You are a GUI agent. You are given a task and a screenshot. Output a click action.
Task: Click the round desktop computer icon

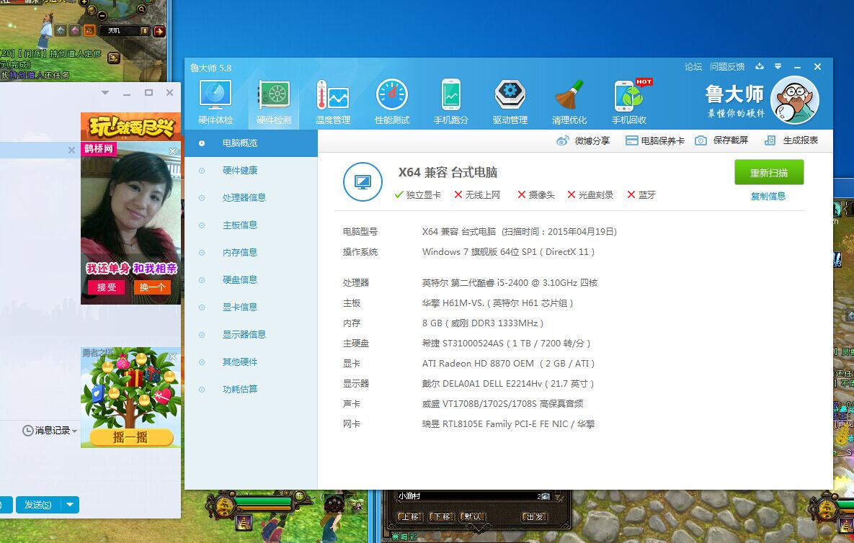pyautogui.click(x=362, y=181)
